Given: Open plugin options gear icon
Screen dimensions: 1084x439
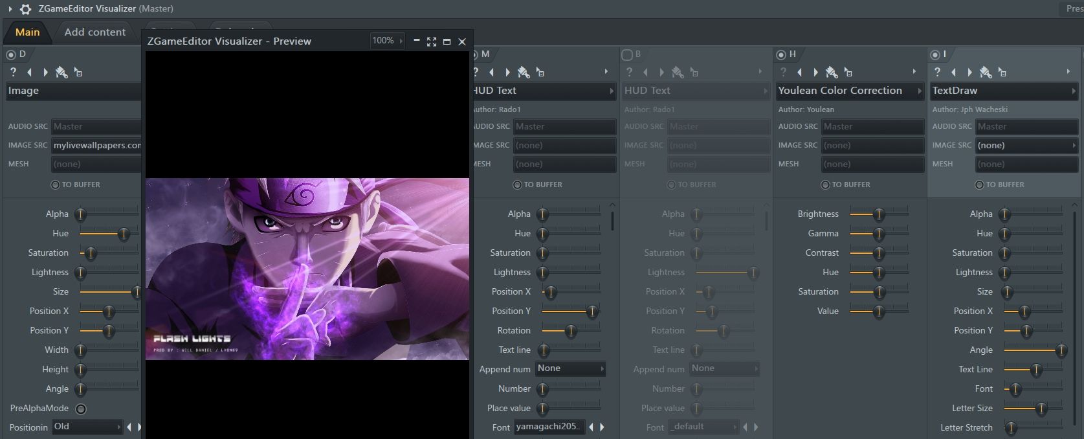Looking at the screenshot, I should 26,9.
